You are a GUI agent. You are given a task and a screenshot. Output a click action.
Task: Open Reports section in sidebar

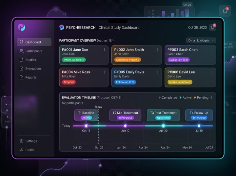click(x=34, y=77)
